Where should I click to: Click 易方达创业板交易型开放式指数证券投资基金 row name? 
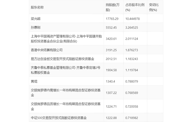coord(63,59)
